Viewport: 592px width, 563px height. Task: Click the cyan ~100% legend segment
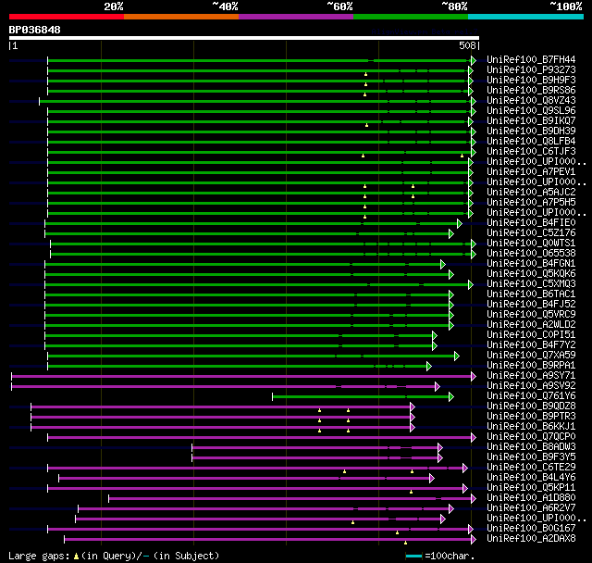click(x=526, y=17)
